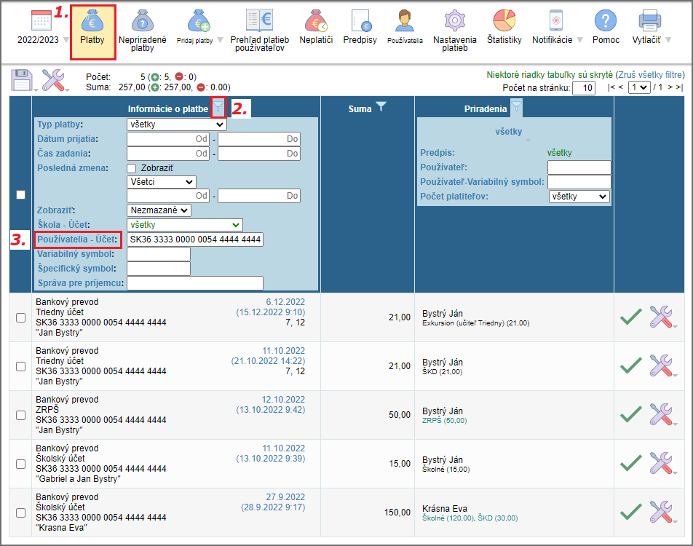Open the Platby money bag icon

92,20
